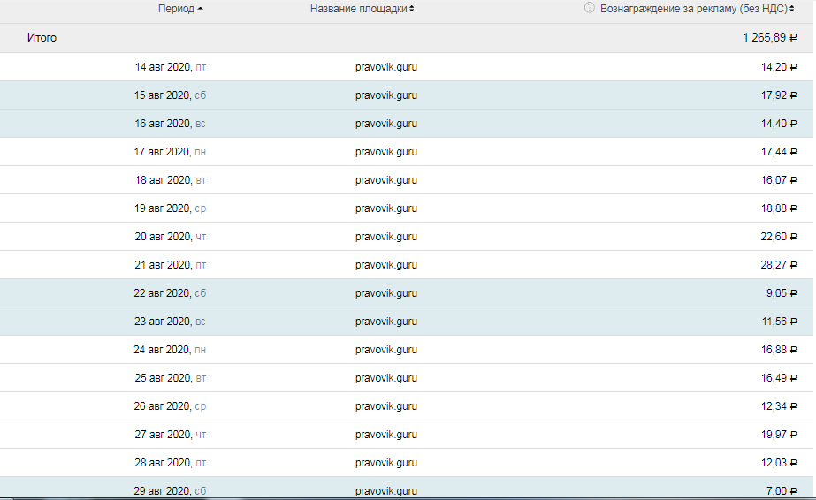The width and height of the screenshot is (816, 500).
Task: Sort the table by the Период header
Action: [180, 9]
